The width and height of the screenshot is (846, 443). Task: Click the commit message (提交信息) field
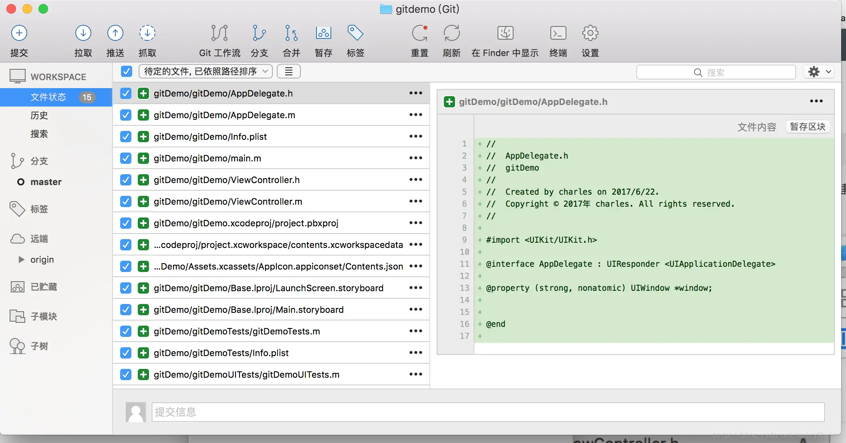(x=487, y=412)
